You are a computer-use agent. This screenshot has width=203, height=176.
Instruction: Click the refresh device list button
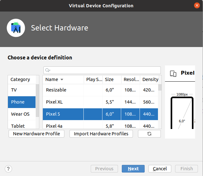pos(149,134)
